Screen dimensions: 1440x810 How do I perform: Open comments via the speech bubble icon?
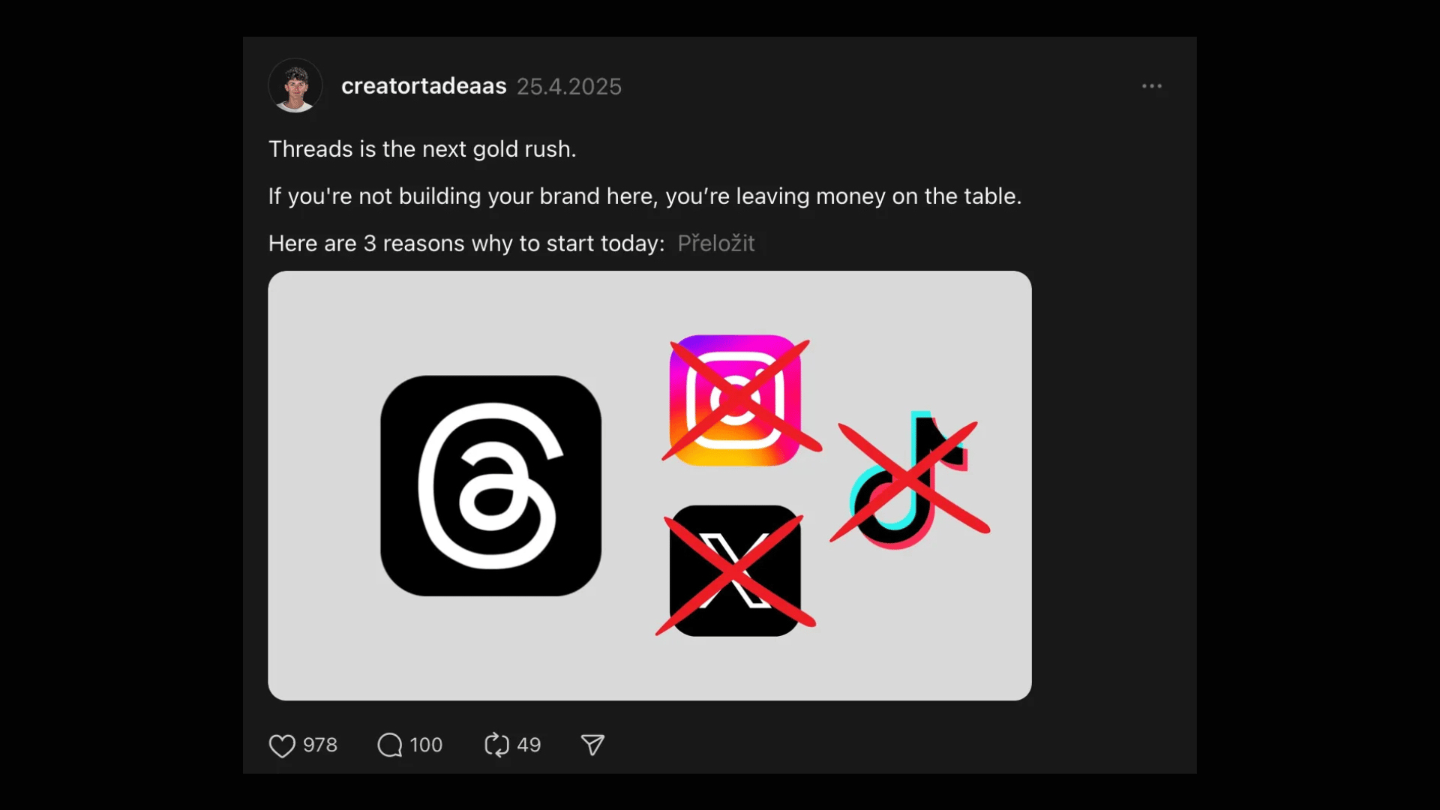(389, 745)
